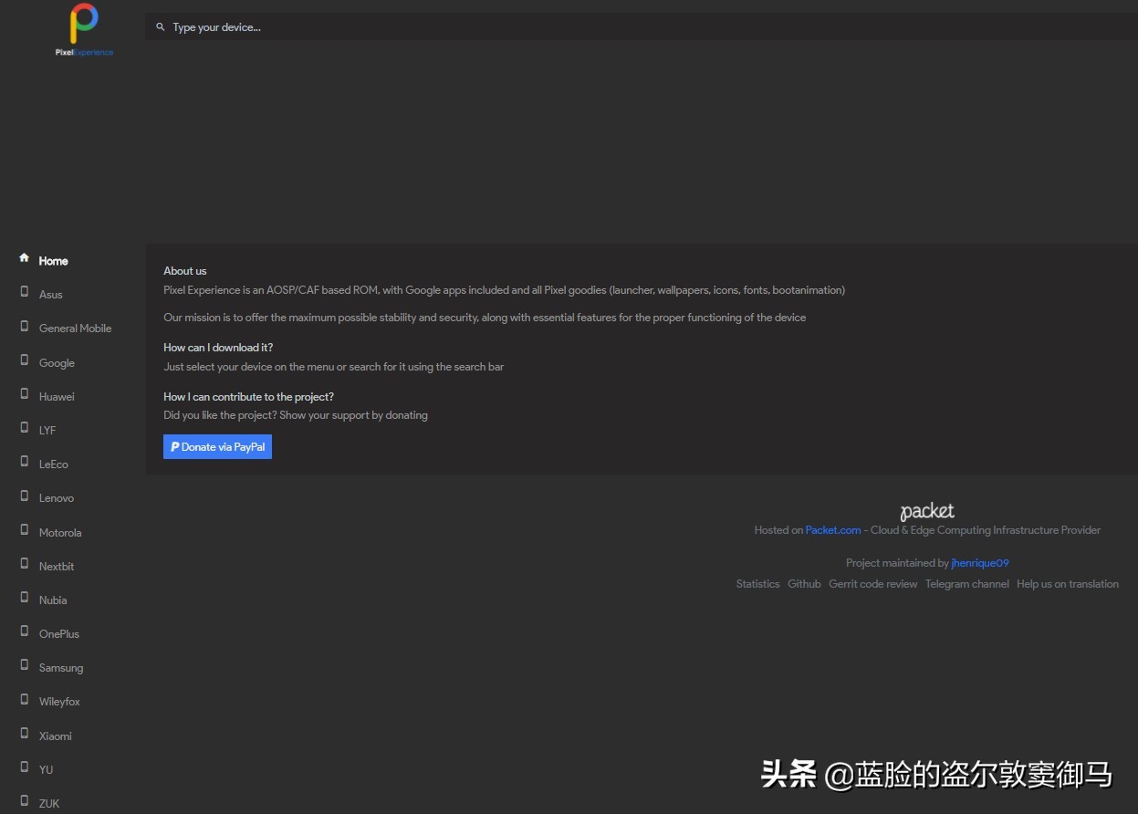Viewport: 1138px width, 814px height.
Task: Click the jhenrique09 maintainer link
Action: pos(979,562)
